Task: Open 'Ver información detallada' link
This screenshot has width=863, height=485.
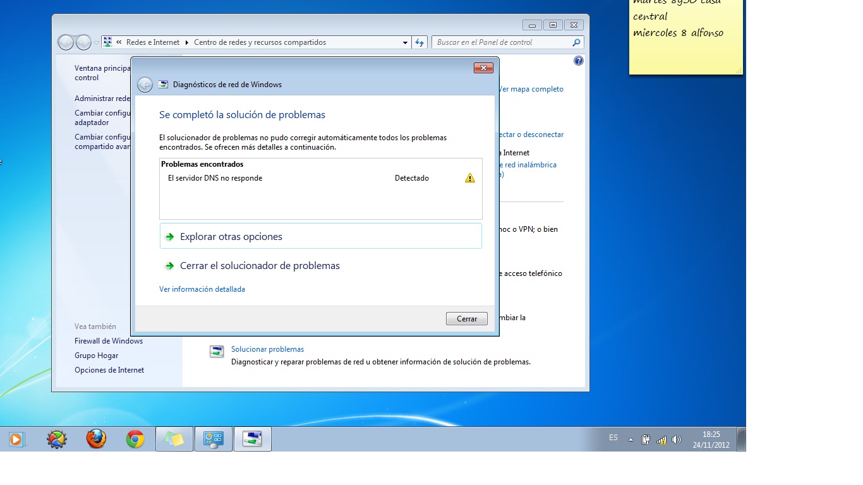Action: (202, 289)
